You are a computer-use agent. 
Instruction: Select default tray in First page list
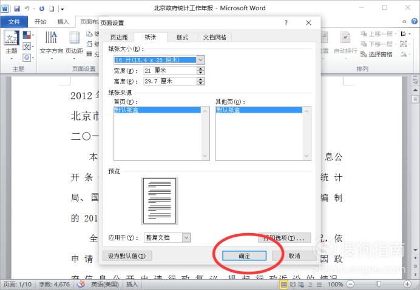coord(158,110)
